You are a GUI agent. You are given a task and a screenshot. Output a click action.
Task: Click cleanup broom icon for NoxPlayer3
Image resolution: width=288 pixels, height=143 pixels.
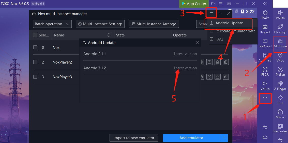coord(218,77)
